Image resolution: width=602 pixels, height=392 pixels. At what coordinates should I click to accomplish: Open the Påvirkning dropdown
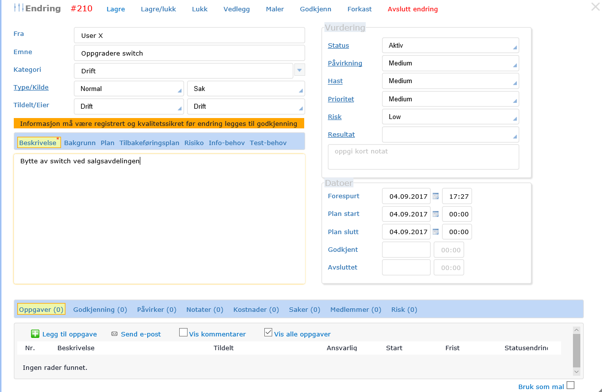[450, 63]
